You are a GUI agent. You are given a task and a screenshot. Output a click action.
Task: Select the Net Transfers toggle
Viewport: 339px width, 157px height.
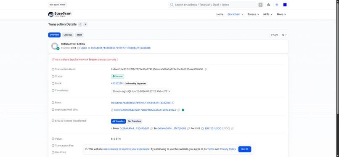click(135, 121)
